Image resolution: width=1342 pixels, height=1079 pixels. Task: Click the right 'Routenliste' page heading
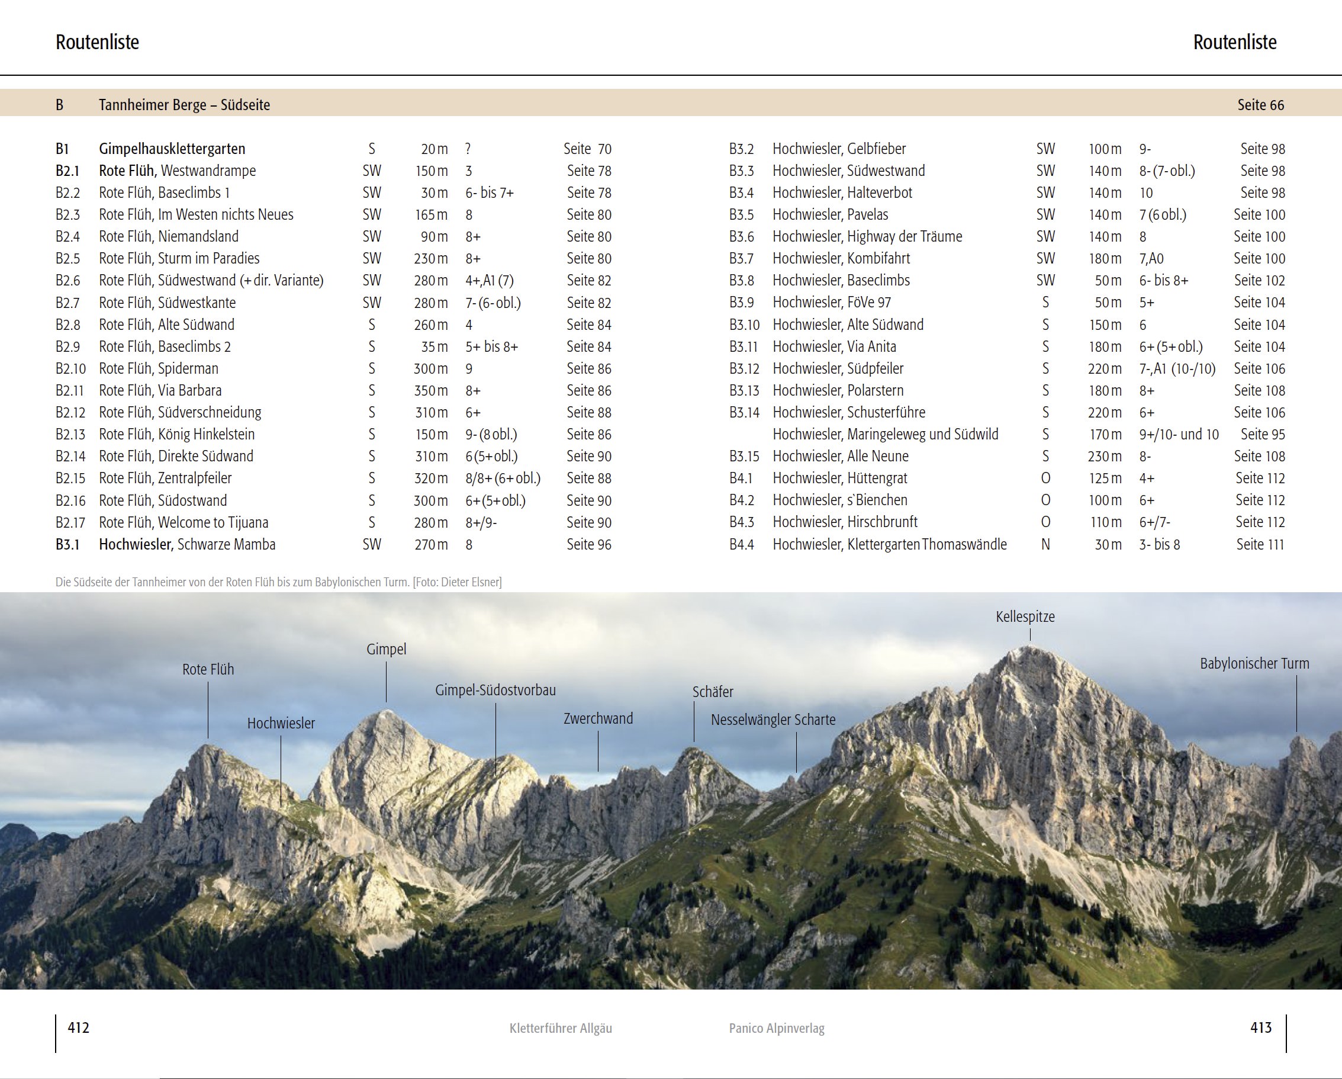tap(1234, 42)
